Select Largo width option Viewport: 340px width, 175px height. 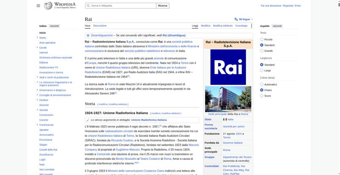[x=262, y=71]
